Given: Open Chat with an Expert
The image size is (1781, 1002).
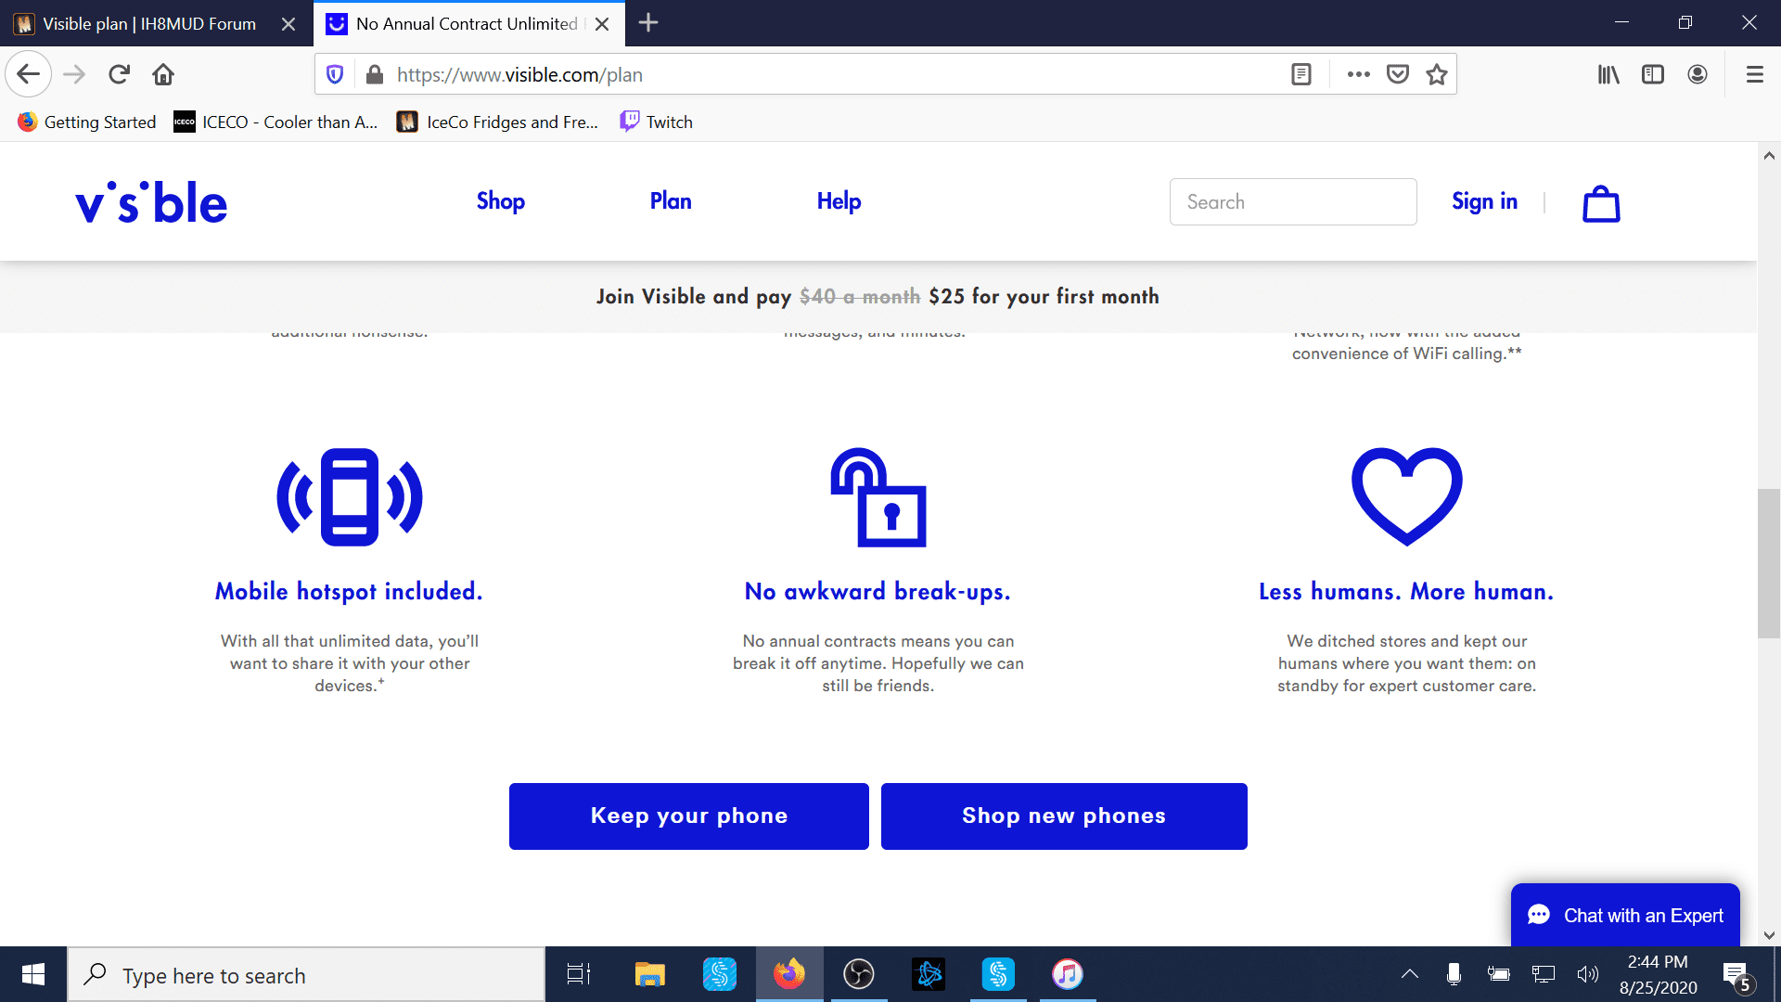Looking at the screenshot, I should click(1625, 916).
